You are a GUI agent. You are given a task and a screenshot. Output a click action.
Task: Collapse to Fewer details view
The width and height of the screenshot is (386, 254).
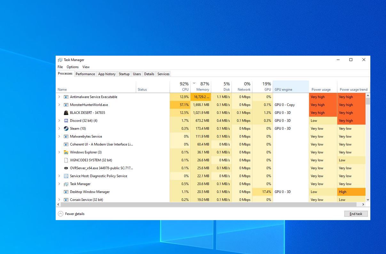(71, 213)
